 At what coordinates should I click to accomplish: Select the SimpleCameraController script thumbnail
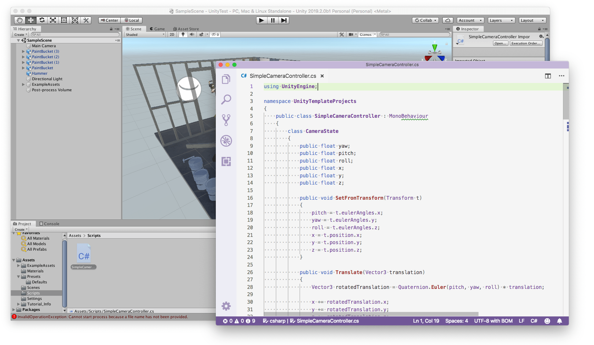(x=83, y=253)
